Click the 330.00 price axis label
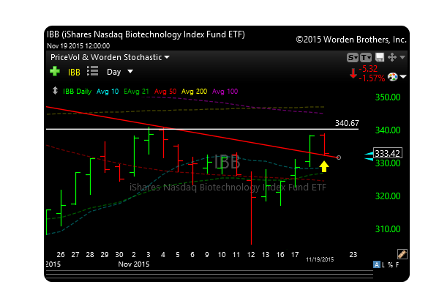The width and height of the screenshot is (439, 293). point(388,163)
